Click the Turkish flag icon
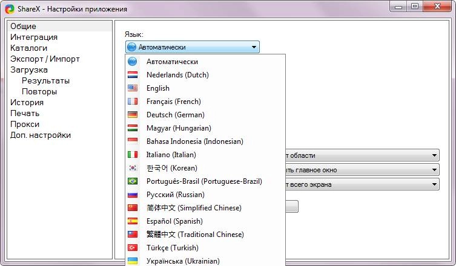The image size is (456, 266). coord(133,248)
